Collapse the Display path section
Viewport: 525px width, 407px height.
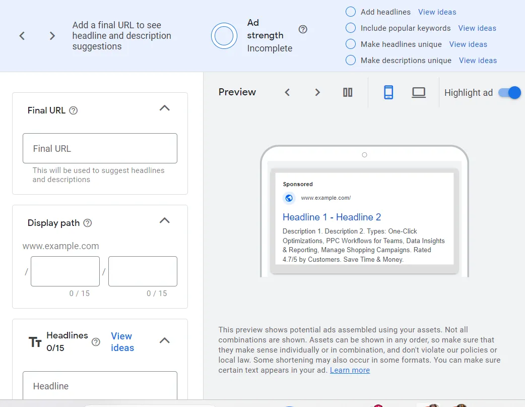(x=165, y=220)
